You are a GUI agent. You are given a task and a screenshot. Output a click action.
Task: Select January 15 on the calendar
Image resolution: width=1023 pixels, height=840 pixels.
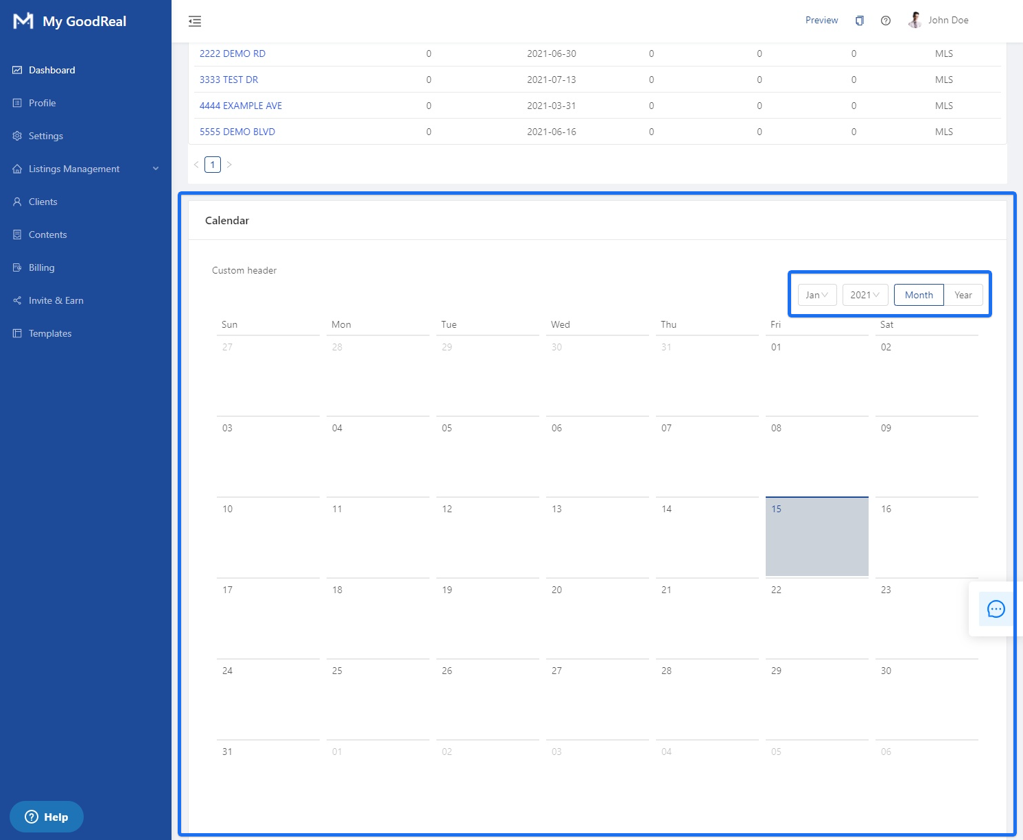point(816,536)
